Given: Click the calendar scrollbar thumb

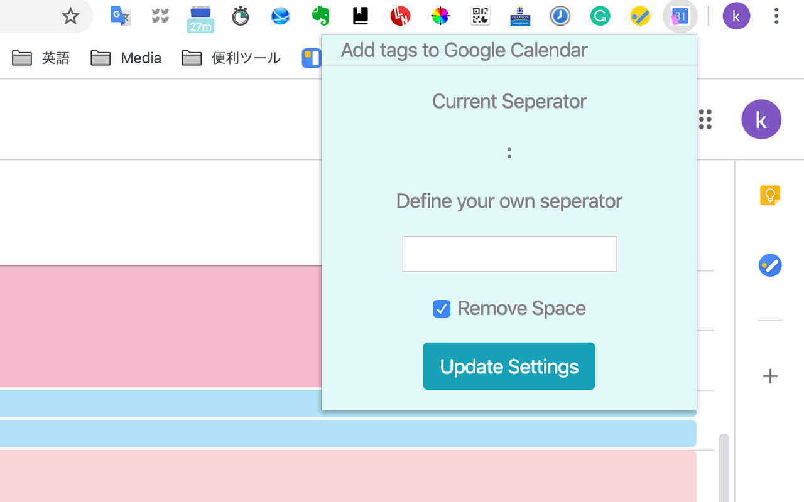Looking at the screenshot, I should (x=724, y=467).
